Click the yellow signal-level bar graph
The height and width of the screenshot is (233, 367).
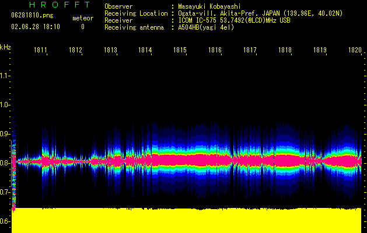pyautogui.click(x=187, y=220)
